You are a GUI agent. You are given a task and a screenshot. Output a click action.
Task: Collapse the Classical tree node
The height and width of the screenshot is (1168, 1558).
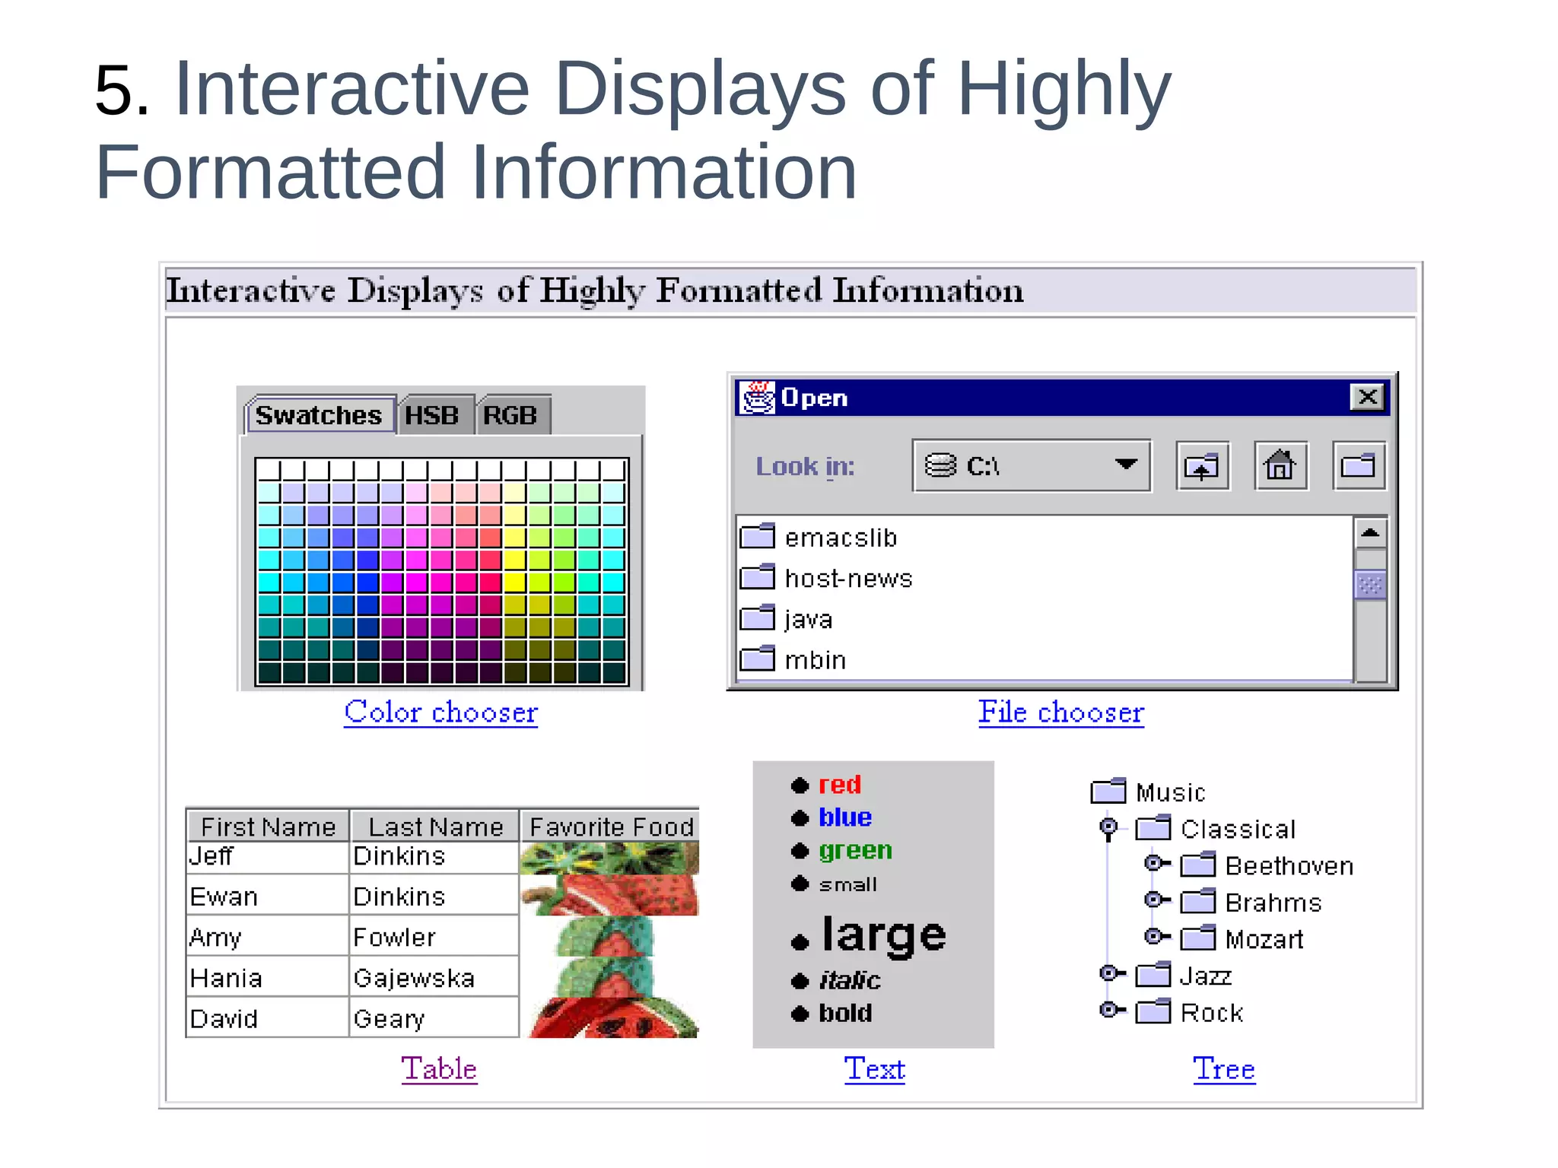(1109, 827)
